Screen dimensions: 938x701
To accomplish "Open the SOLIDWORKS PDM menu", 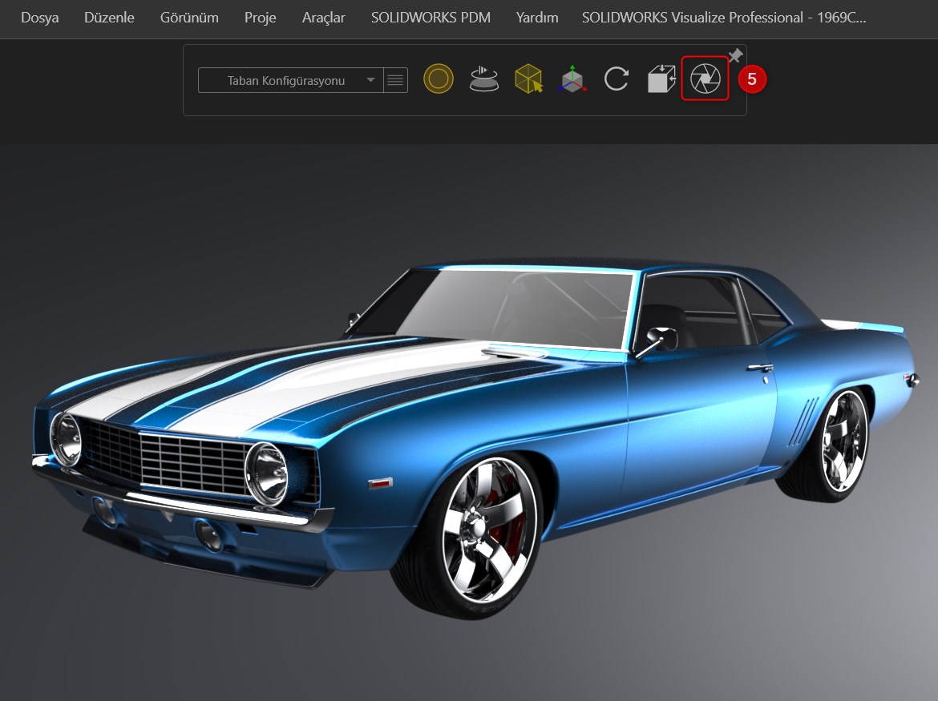I will tap(431, 18).
